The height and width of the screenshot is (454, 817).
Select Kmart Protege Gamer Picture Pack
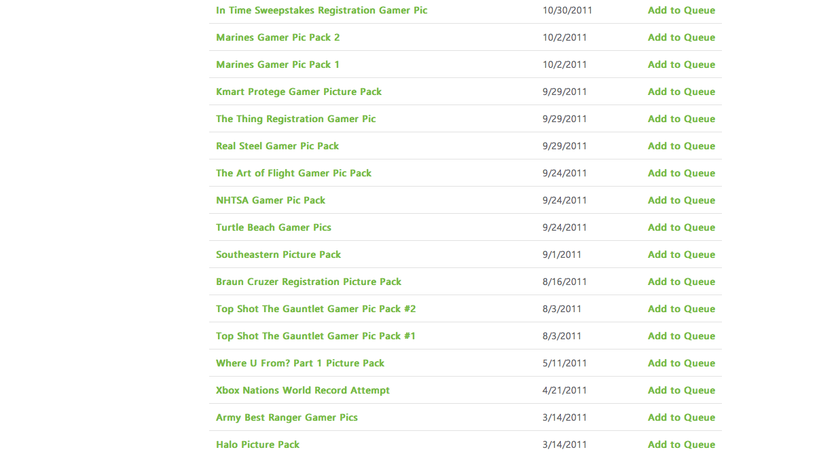pyautogui.click(x=299, y=92)
